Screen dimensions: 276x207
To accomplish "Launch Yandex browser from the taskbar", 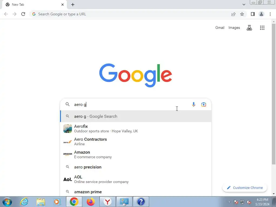I will tap(108, 202).
